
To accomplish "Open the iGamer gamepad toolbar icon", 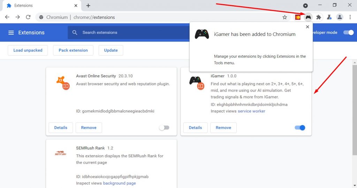I will pyautogui.click(x=308, y=17).
